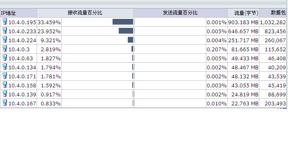Screen dimensions: 288x164
Task: Select the 0.207% send percentage cell
Action: pos(217,49)
